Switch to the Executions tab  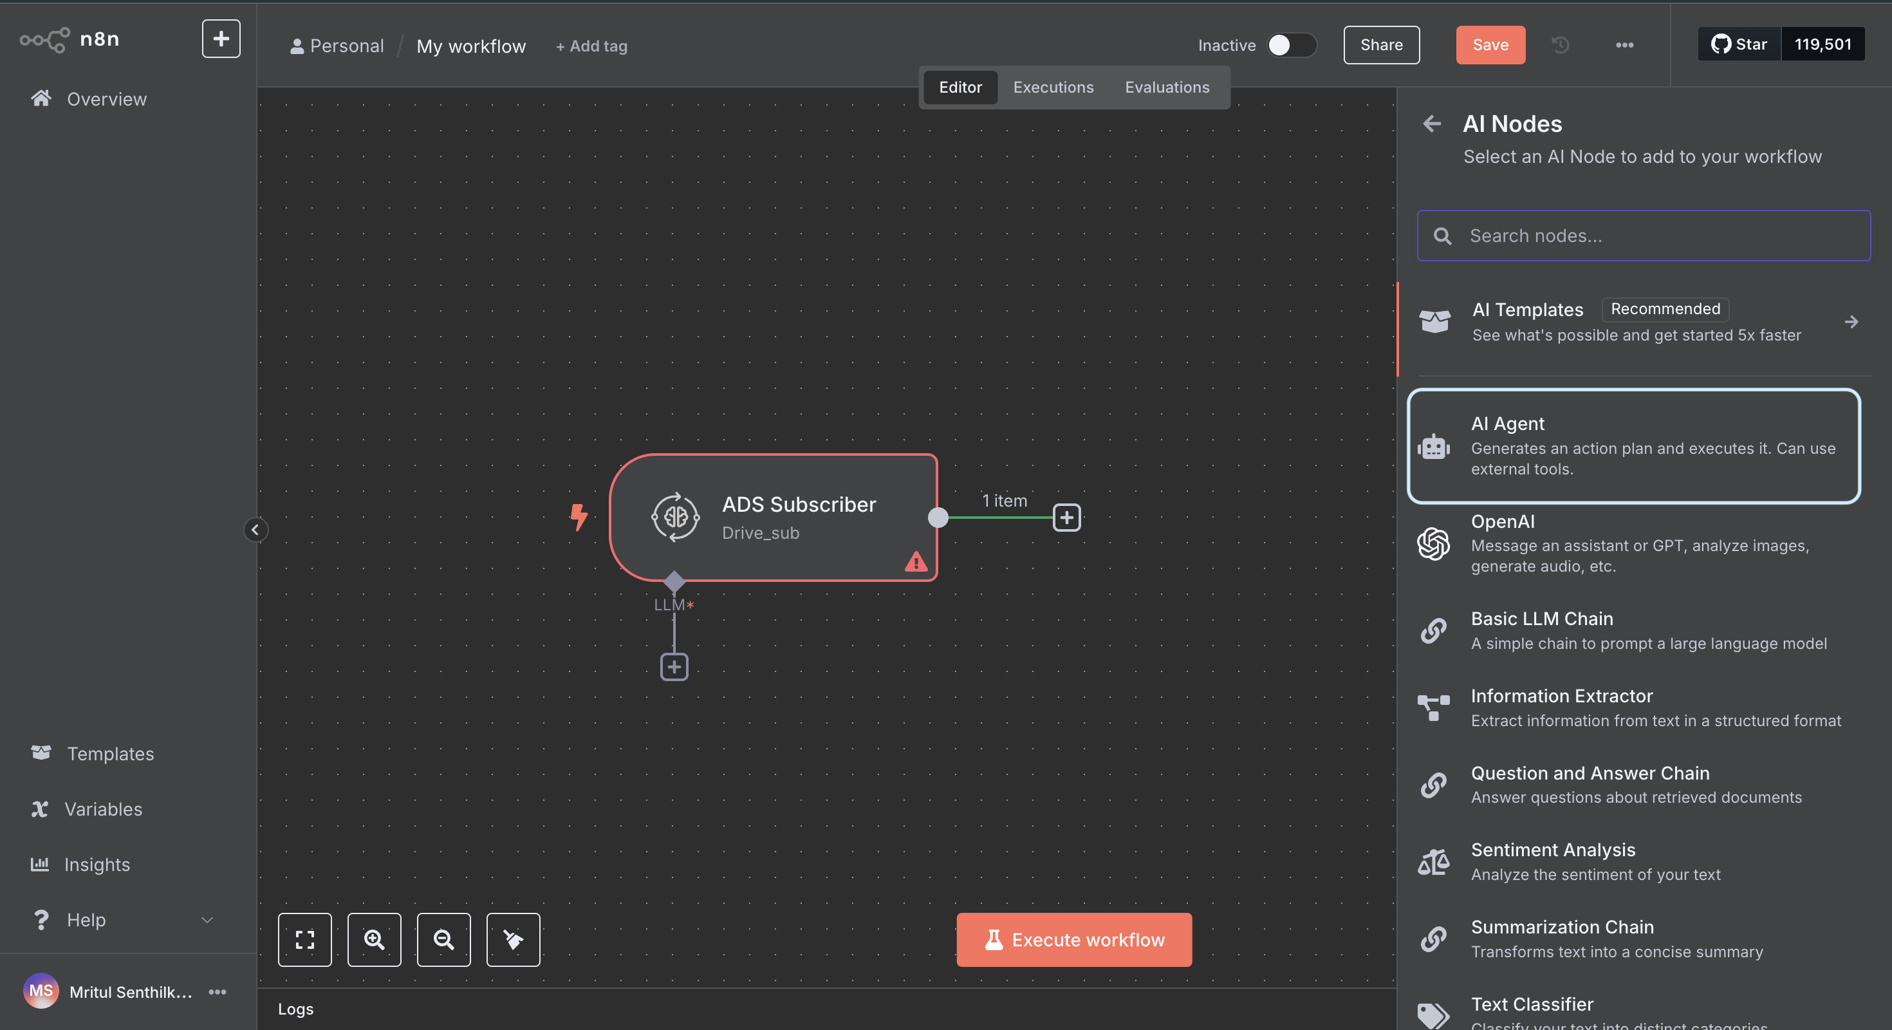[1052, 87]
